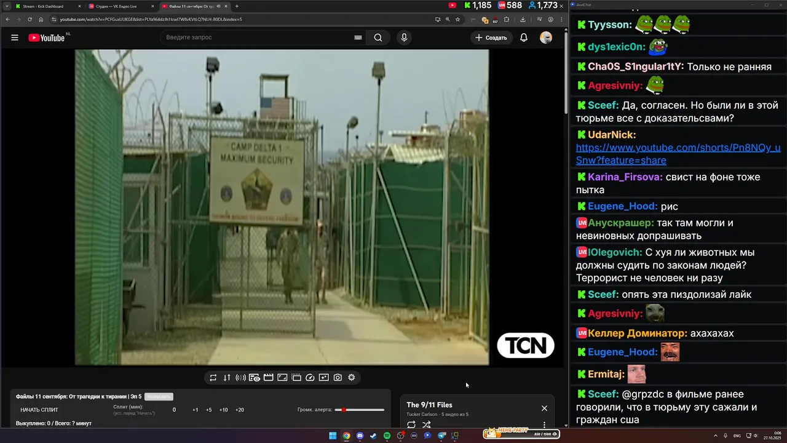Screen dimensions: 787x443
Task: Open Telegram from the taskbar
Action: coord(441,436)
